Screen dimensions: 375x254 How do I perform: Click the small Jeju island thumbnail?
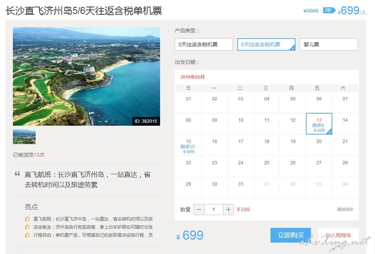pos(24,137)
